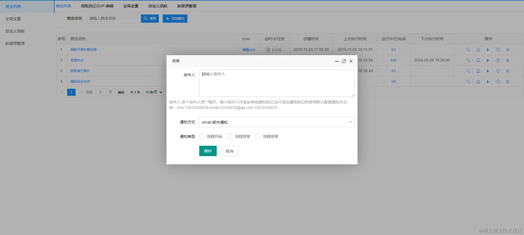Click the page jump number field
The height and width of the screenshot is (235, 524).
pyautogui.click(x=101, y=92)
